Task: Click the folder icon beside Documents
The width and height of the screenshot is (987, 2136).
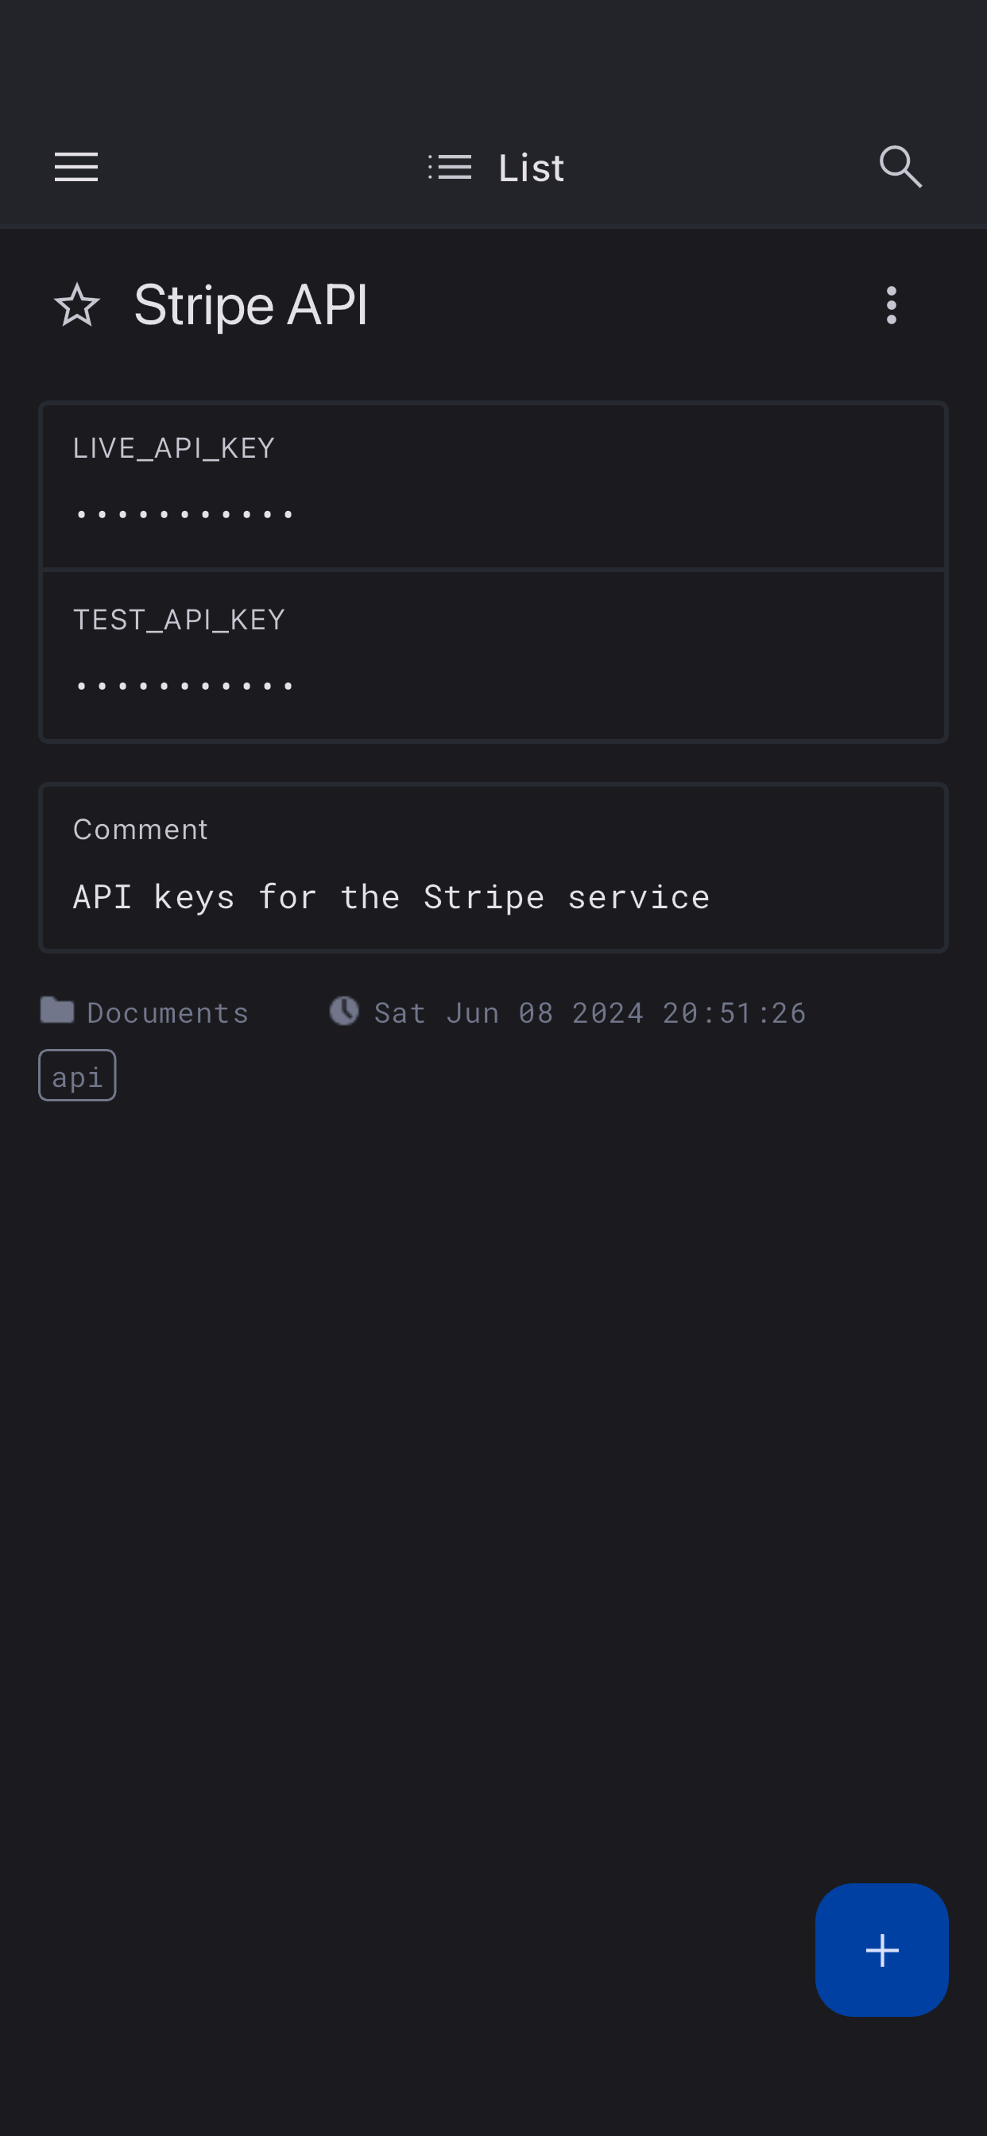Action: coord(57,1010)
